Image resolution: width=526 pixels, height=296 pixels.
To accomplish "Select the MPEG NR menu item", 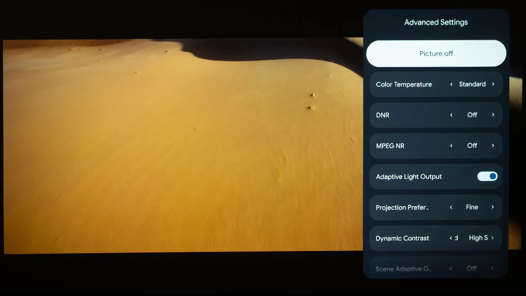I will (x=390, y=146).
